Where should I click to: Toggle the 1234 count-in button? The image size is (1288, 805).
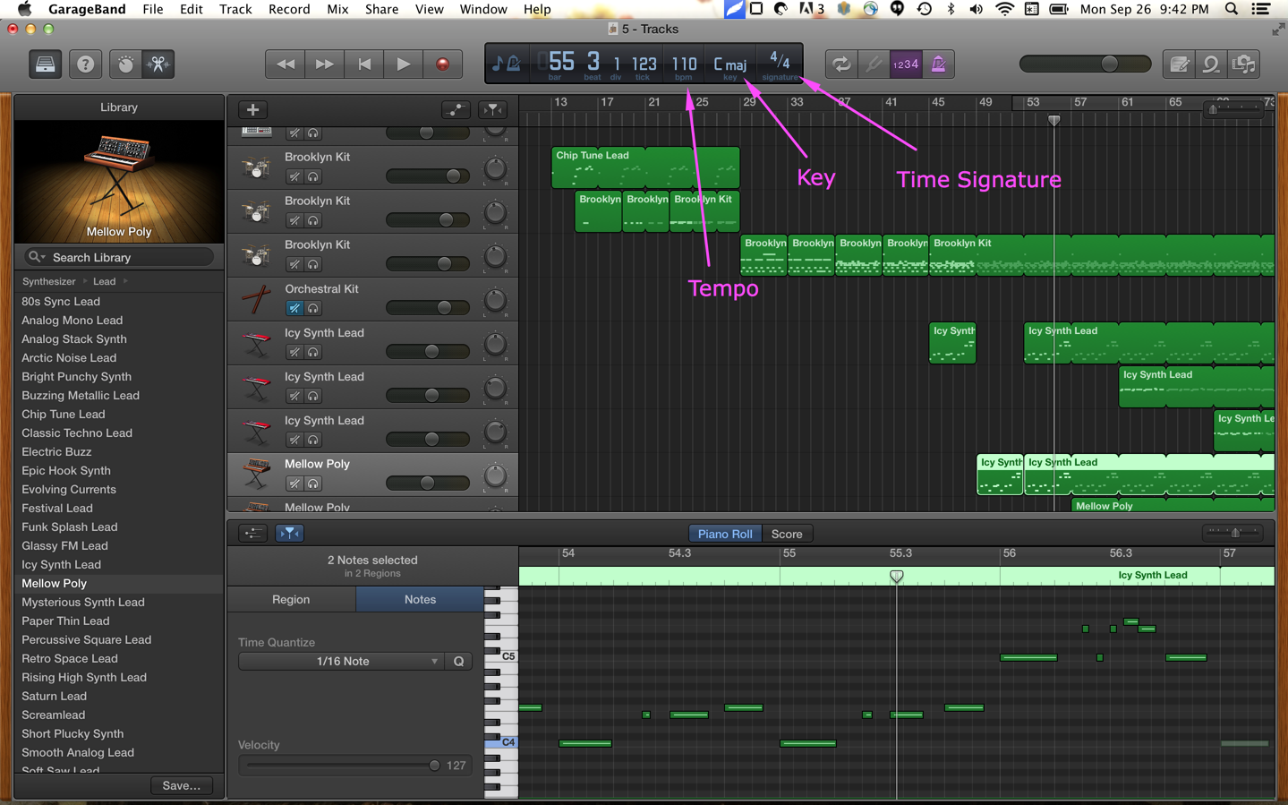coord(905,64)
